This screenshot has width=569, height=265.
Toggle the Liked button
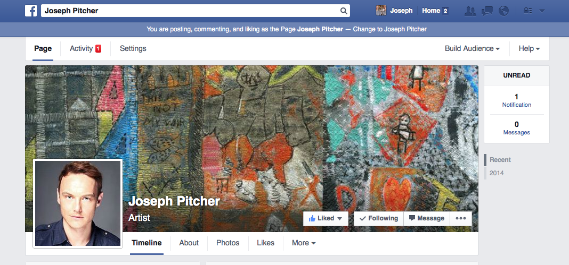point(326,218)
